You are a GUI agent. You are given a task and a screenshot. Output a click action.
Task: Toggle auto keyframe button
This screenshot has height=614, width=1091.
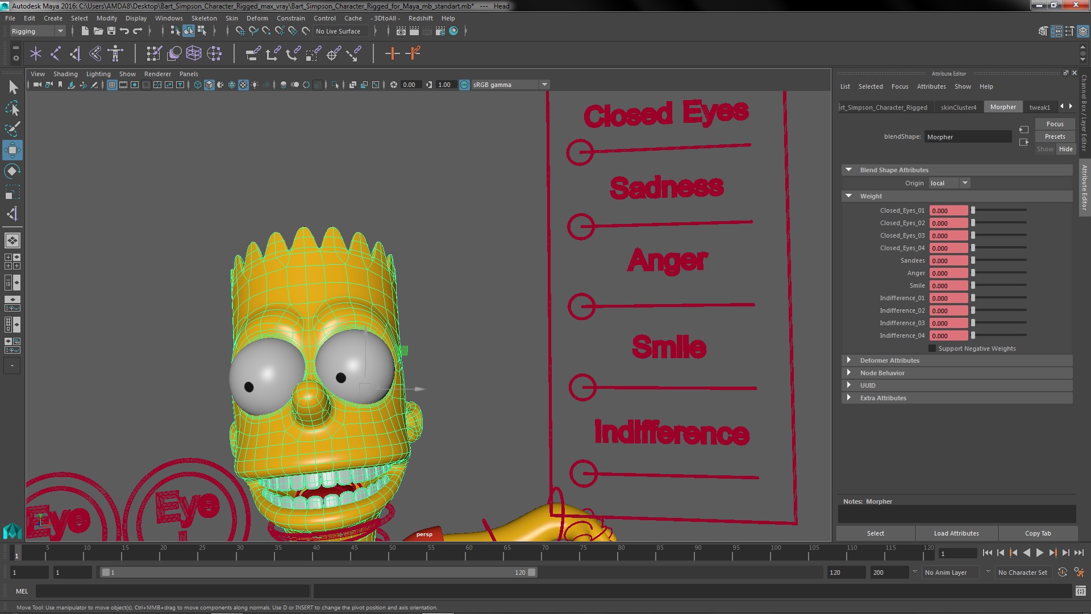pyautogui.click(x=1062, y=572)
